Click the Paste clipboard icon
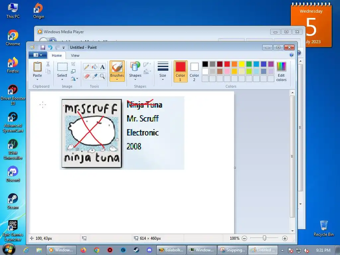This screenshot has height=255, width=340. coord(37,67)
